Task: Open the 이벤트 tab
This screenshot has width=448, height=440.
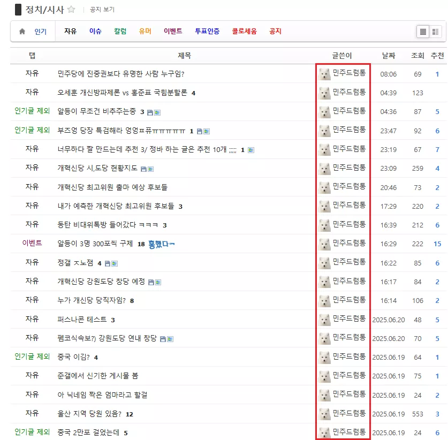Action: [x=173, y=31]
